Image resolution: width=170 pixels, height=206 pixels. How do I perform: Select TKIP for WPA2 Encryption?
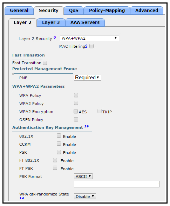100,111
